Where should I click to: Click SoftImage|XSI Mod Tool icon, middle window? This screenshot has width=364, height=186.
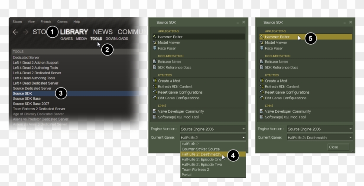(155, 117)
